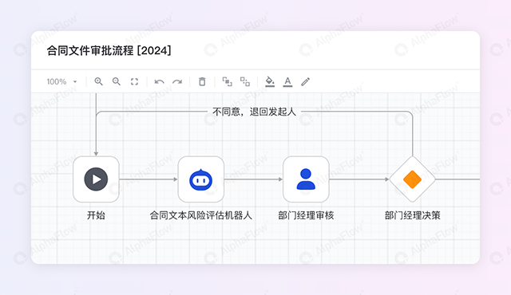The width and height of the screenshot is (511, 295).
Task: Select the 开始 start node
Action: point(96,179)
